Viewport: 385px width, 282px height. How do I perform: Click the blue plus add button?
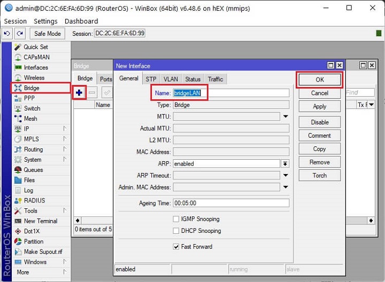79,93
